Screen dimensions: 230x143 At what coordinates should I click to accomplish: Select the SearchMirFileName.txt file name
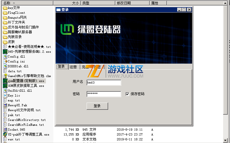[x=26, y=125]
